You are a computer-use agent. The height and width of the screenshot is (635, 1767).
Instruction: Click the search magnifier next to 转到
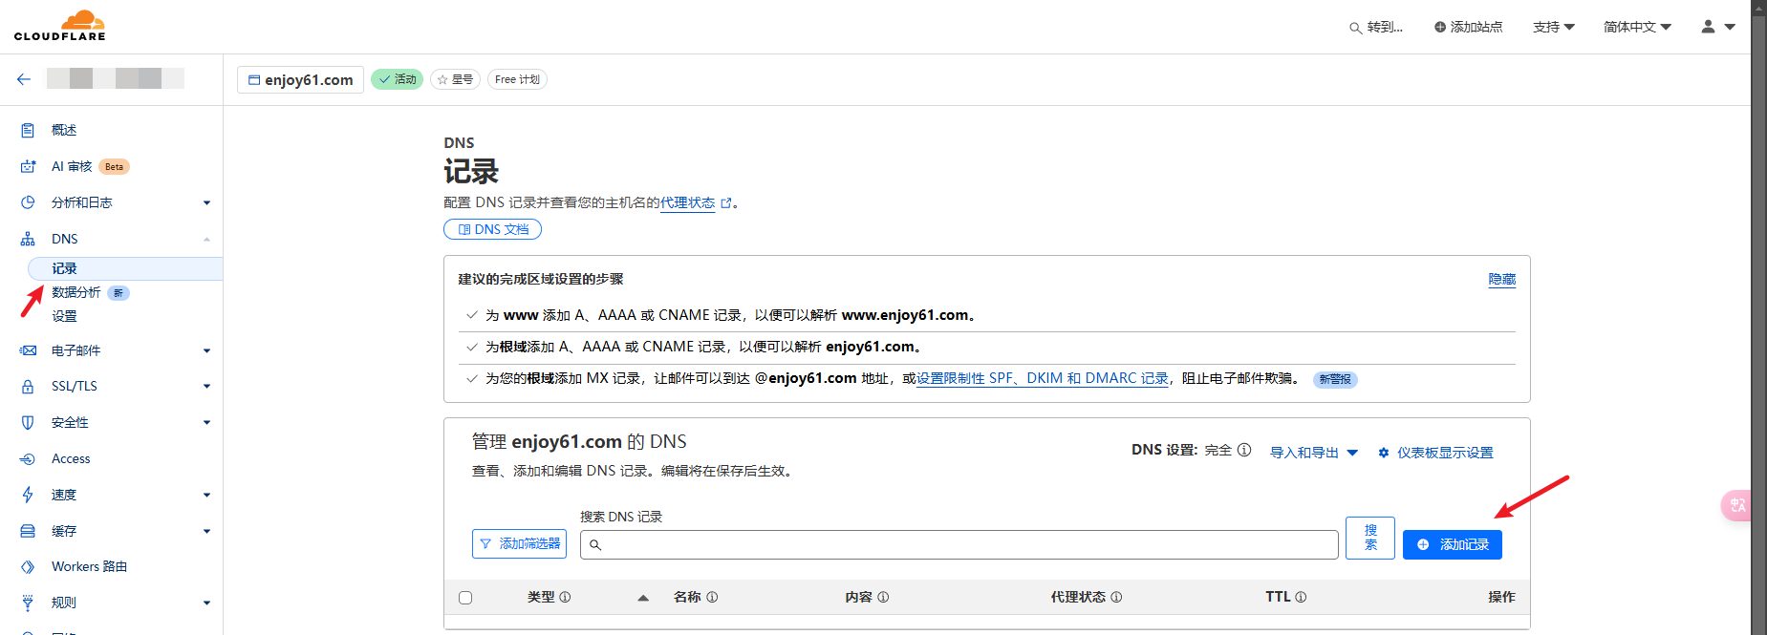1355,28
